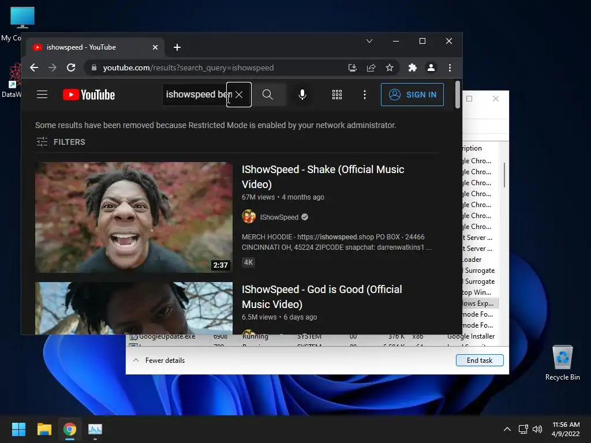The height and width of the screenshot is (443, 591).
Task: Collapse Task Manager with Fewer details
Action: coord(159,361)
